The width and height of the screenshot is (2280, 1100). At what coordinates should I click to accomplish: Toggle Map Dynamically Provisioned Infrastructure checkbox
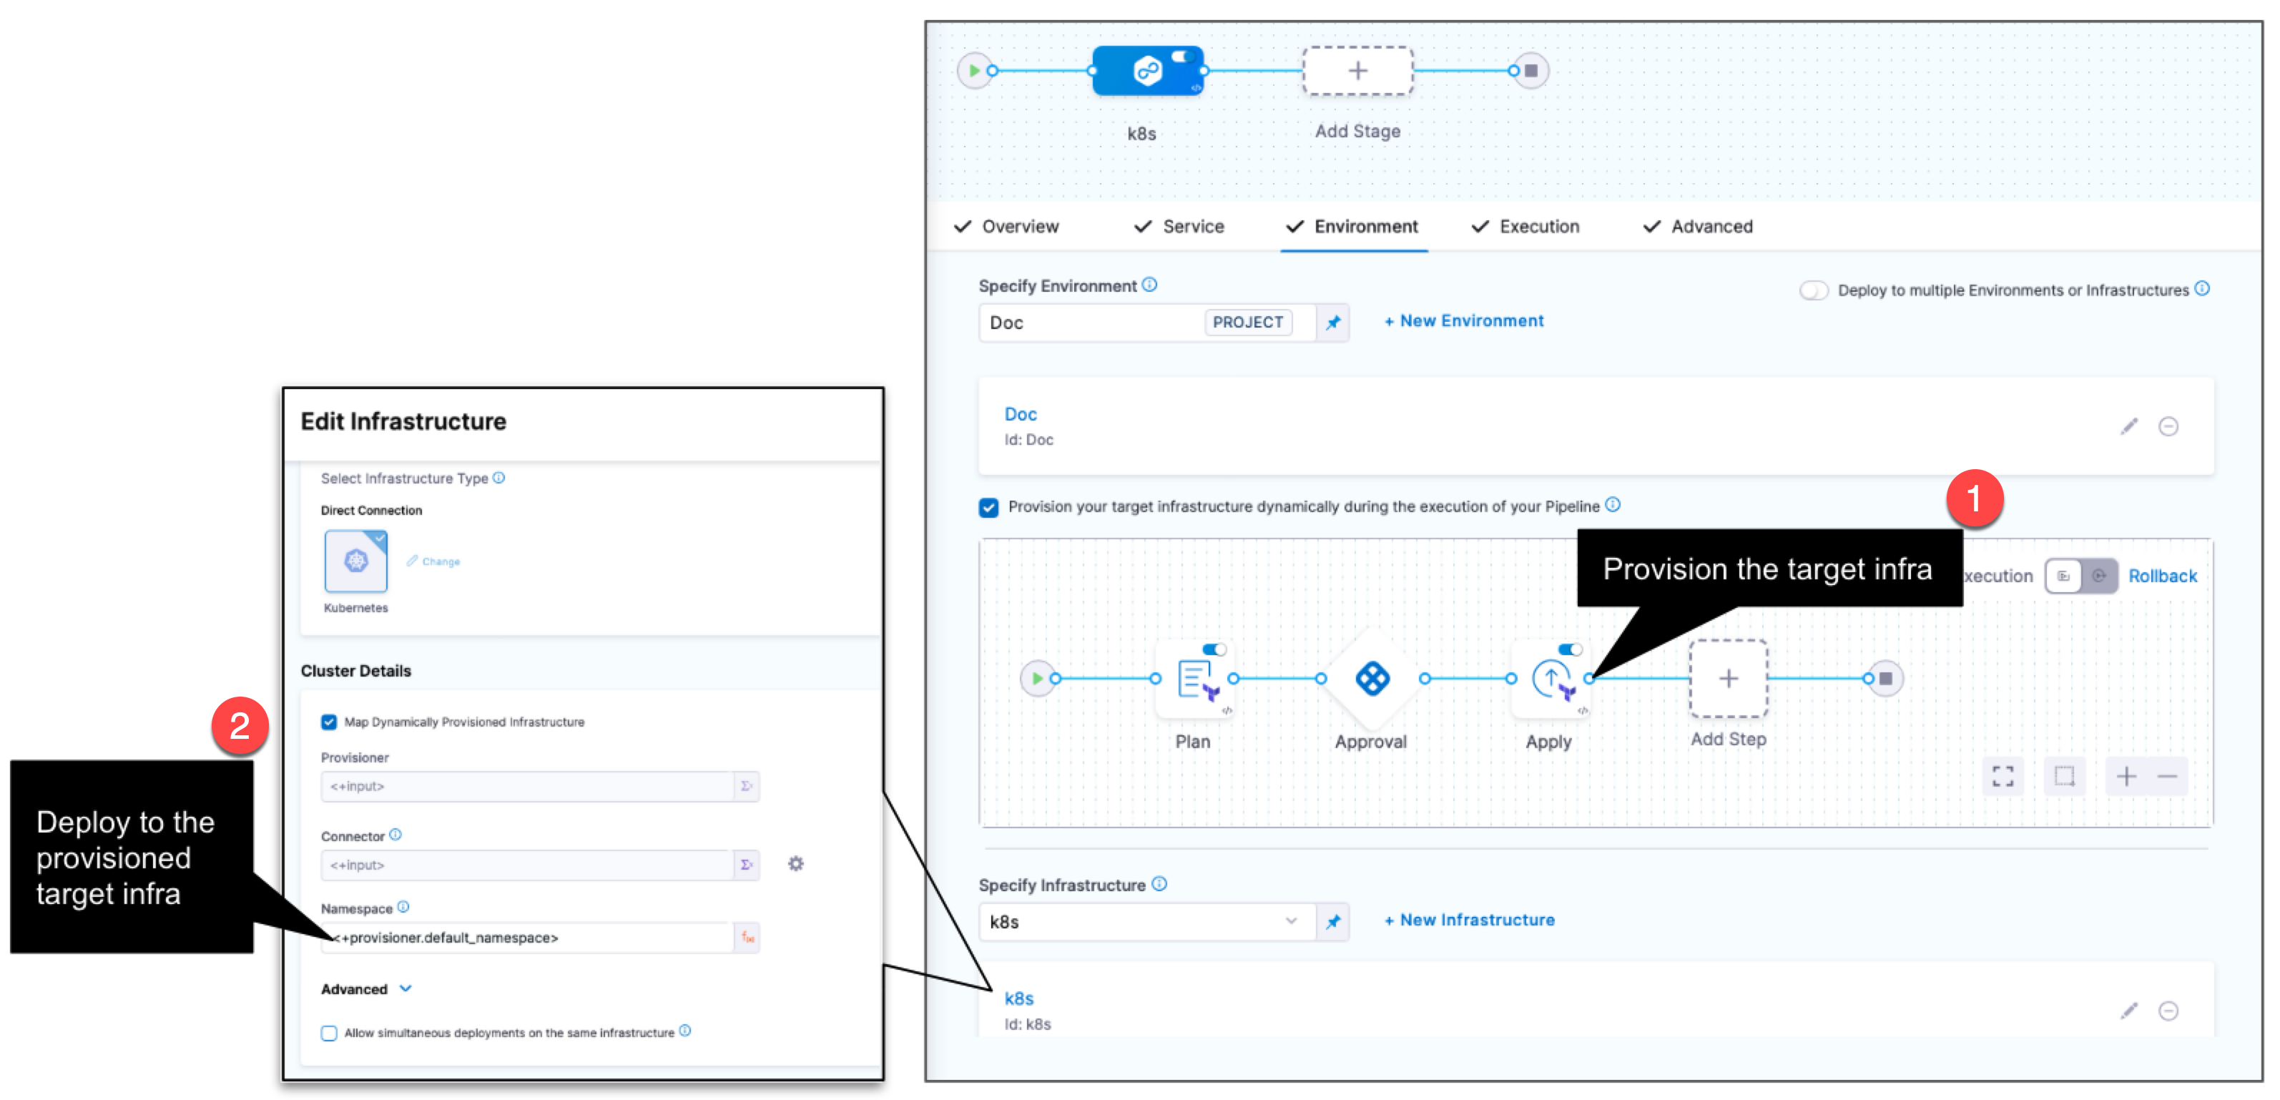tap(329, 722)
